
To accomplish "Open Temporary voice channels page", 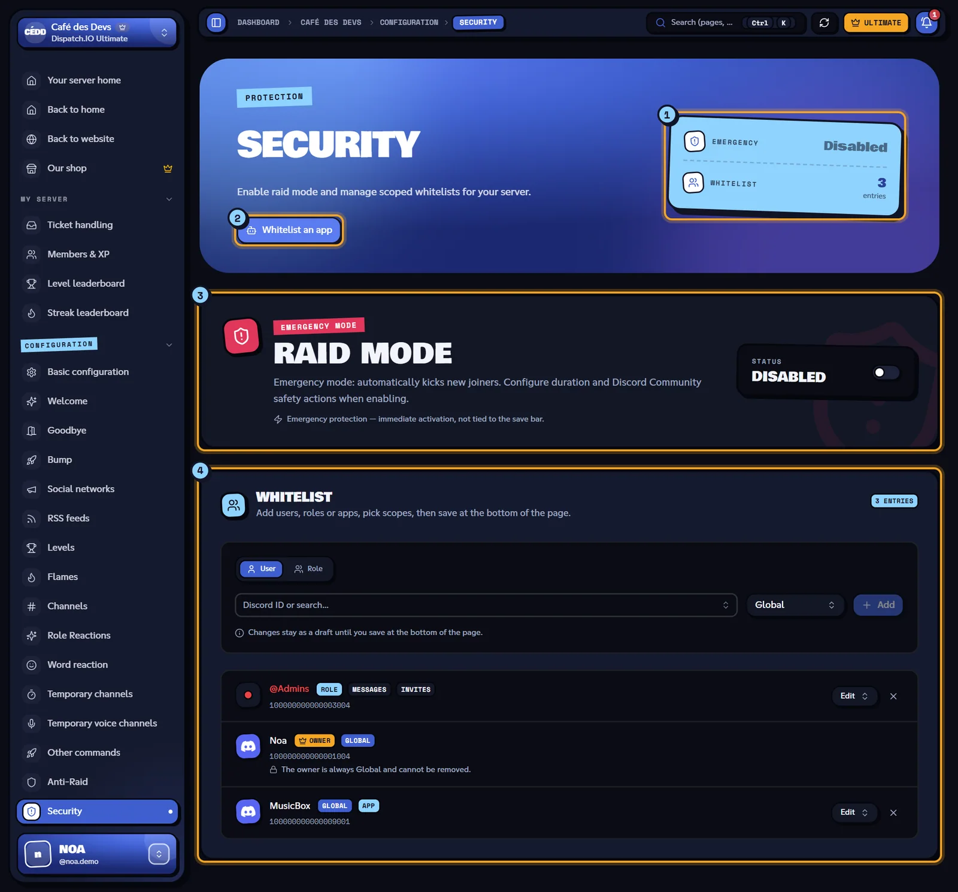I will pos(98,724).
